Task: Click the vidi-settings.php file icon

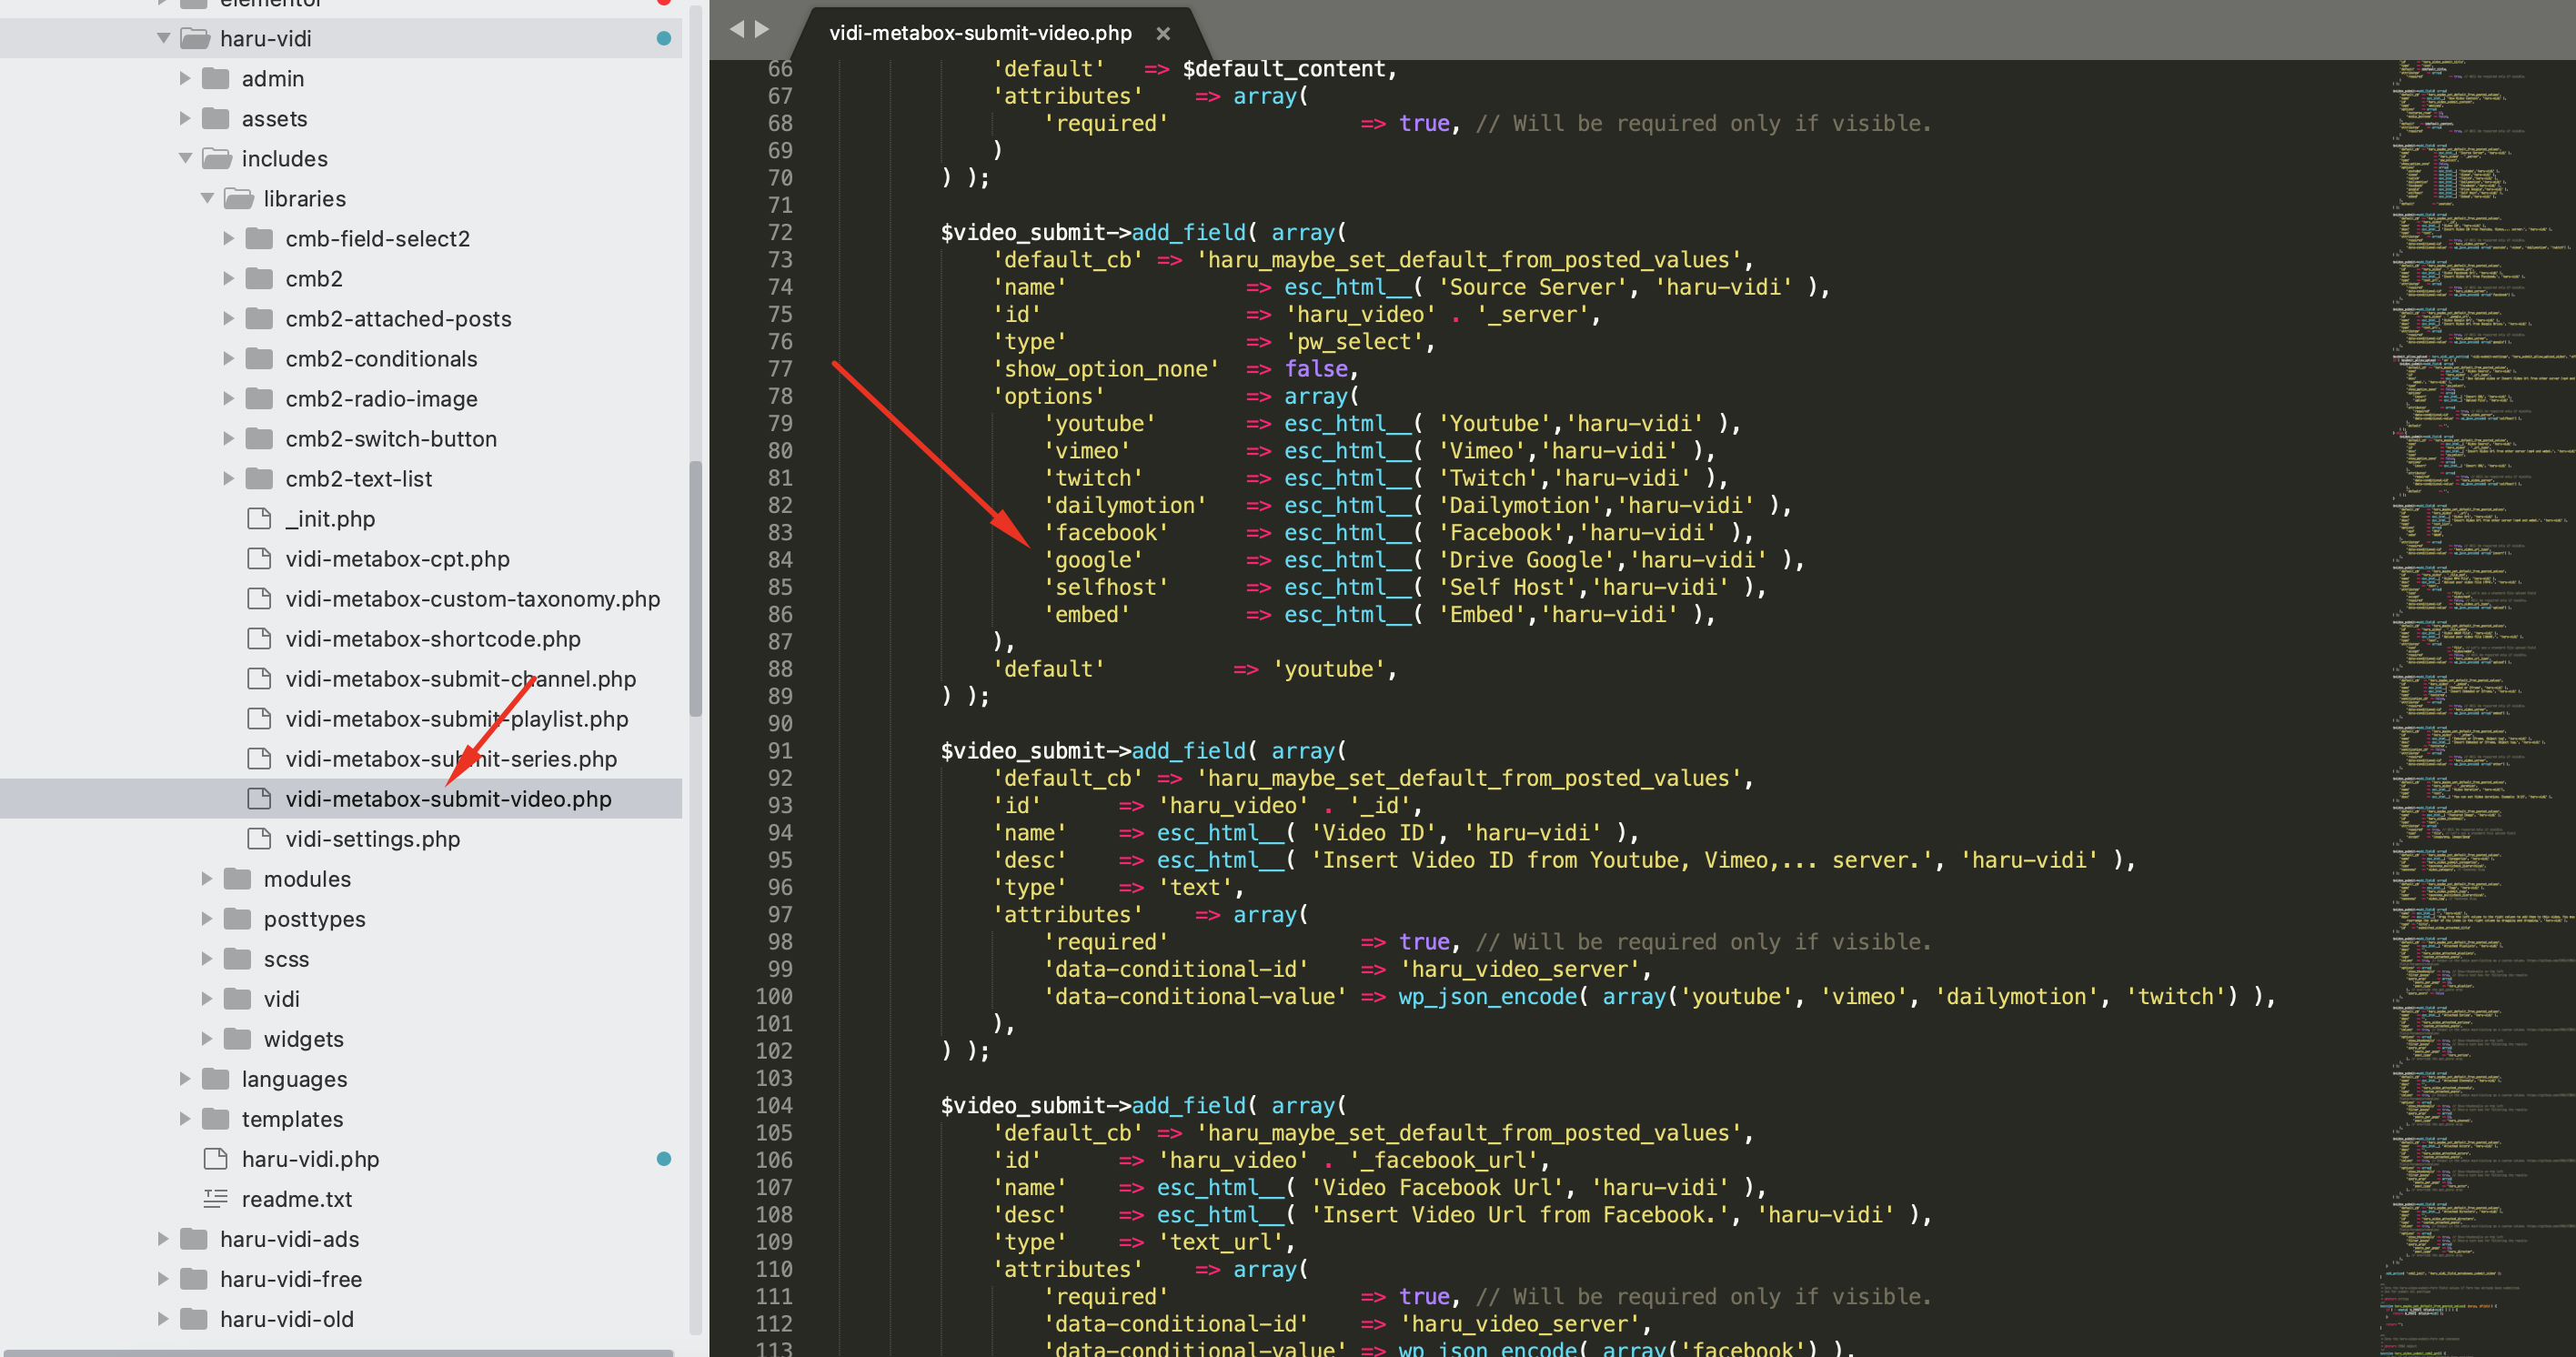Action: point(259,838)
